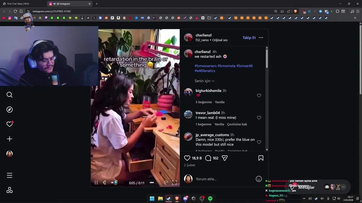The image size is (362, 203).
Task: Click the address bar URL
Action: click(52, 11)
